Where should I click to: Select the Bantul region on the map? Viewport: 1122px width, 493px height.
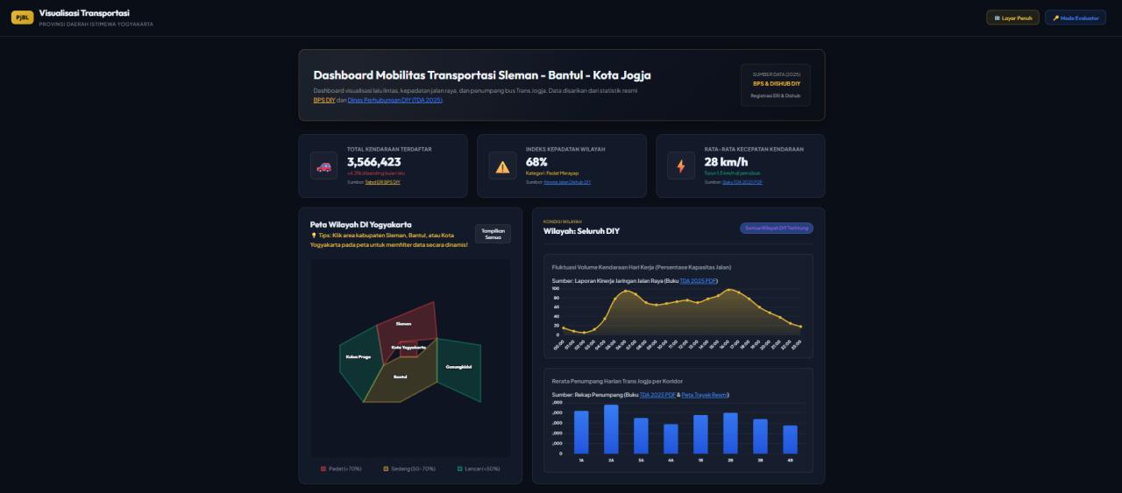(x=400, y=377)
